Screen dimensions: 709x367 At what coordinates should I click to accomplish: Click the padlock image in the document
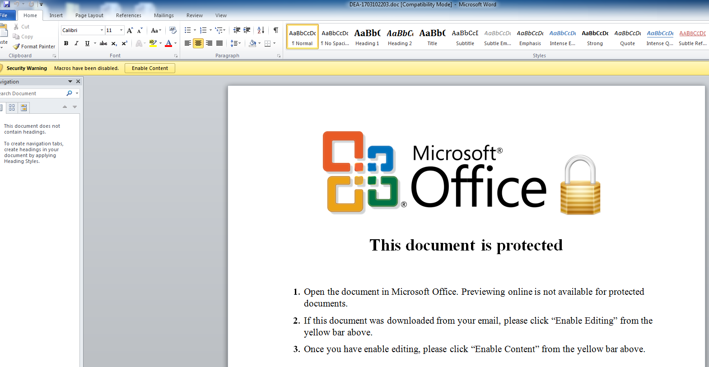(x=580, y=185)
